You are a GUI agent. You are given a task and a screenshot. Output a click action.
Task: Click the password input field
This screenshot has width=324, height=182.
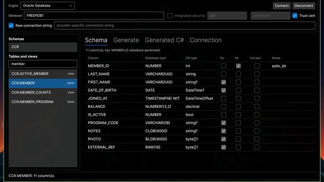coord(270,15)
